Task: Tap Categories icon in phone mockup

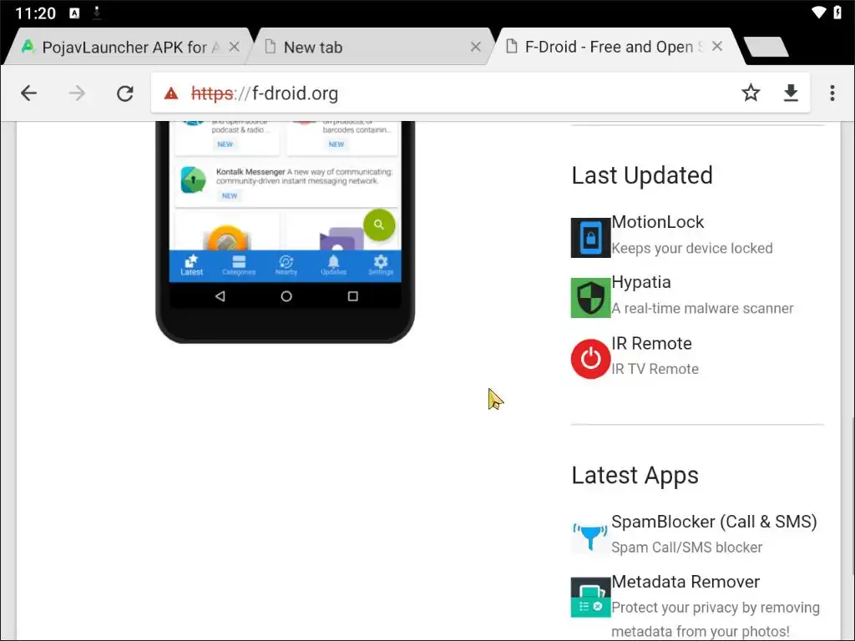Action: pyautogui.click(x=239, y=265)
